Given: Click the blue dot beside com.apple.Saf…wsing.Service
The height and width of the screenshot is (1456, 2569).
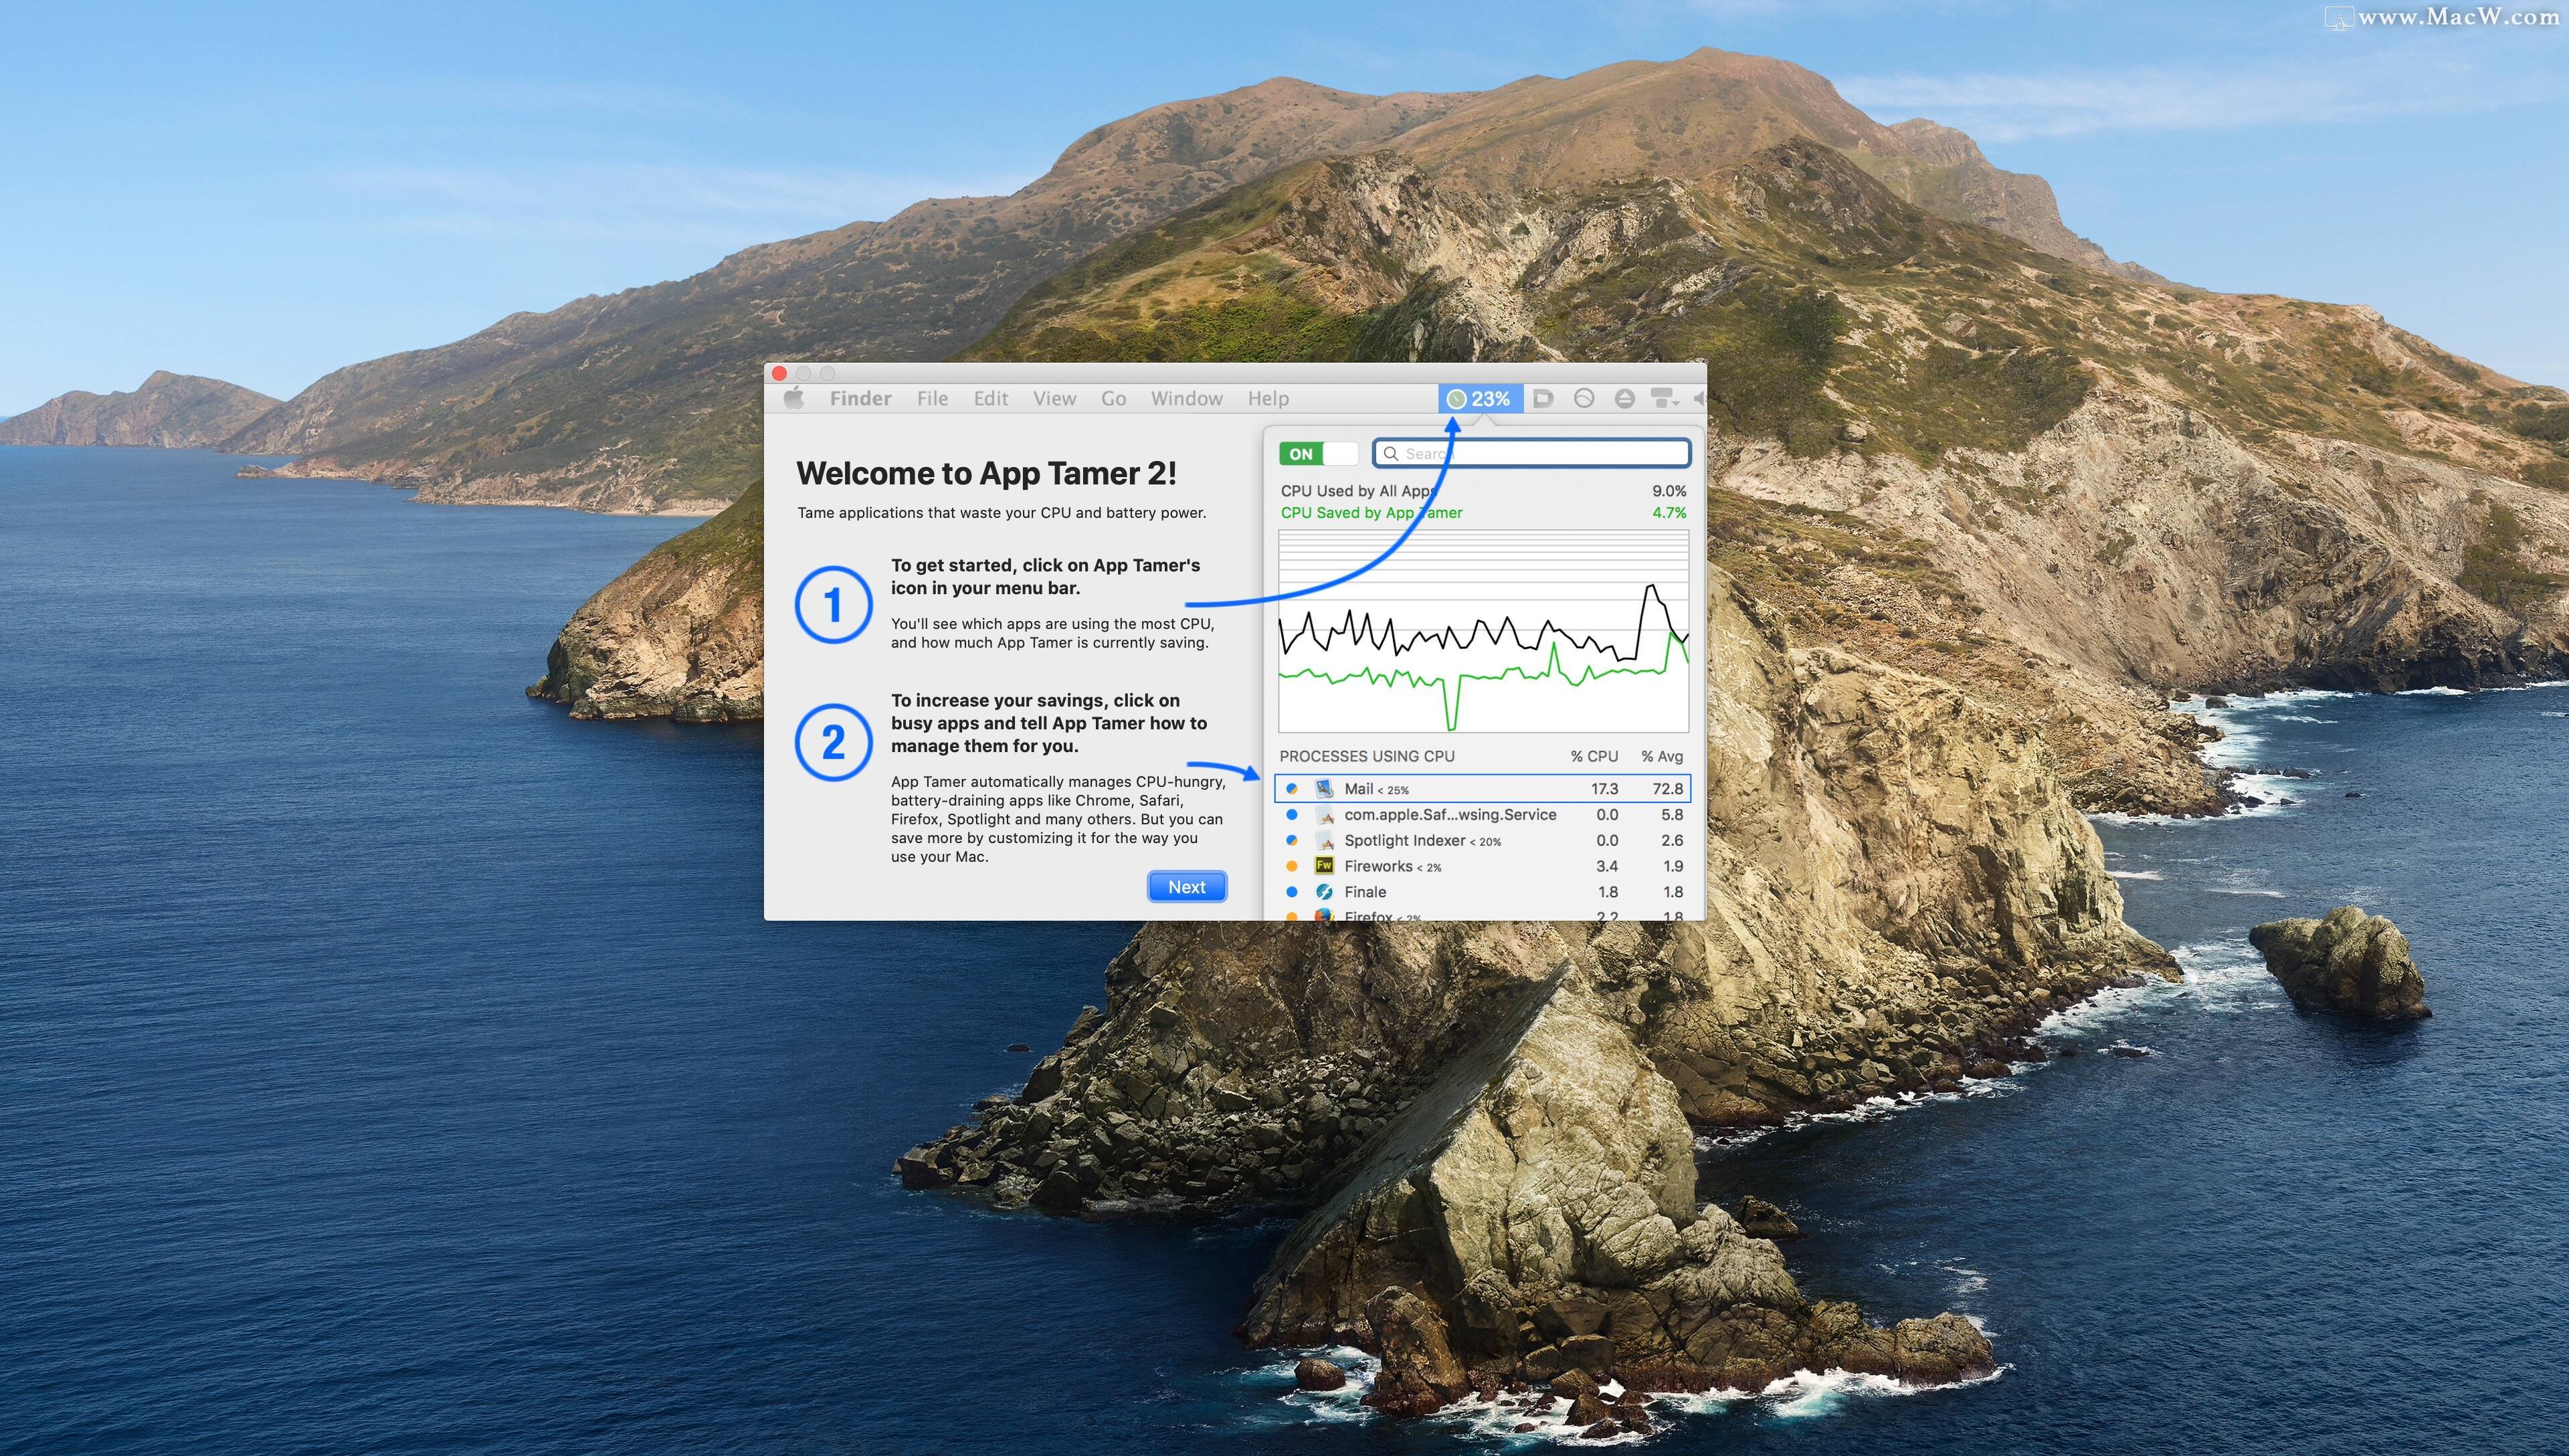Looking at the screenshot, I should (1291, 814).
